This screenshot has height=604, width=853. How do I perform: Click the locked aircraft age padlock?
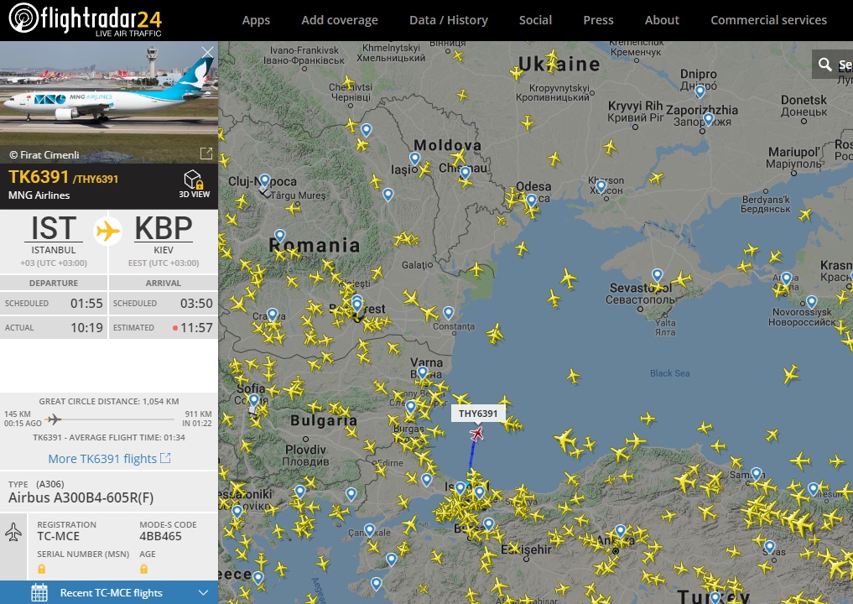(x=143, y=569)
